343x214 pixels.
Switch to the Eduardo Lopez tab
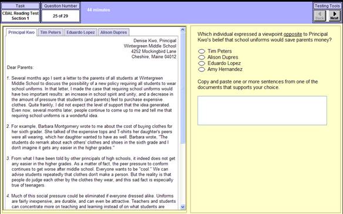point(80,32)
